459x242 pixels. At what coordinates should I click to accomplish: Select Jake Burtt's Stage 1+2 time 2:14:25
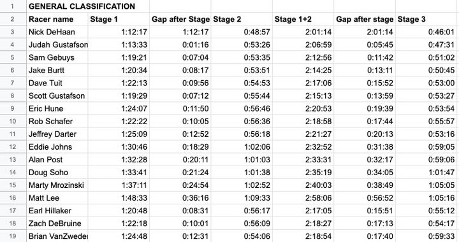(303, 70)
